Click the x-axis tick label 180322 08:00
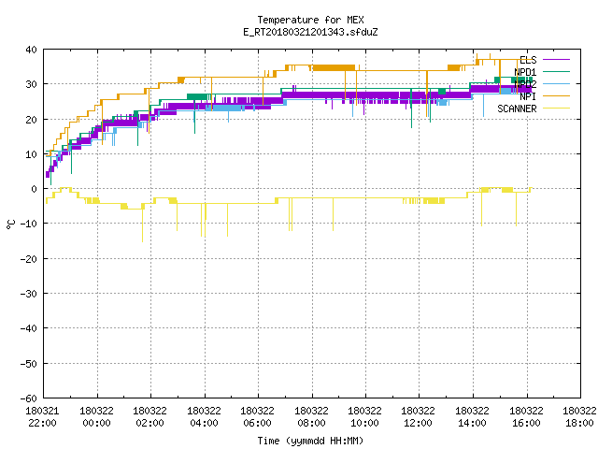Screen dimensions: 598x449 [x=311, y=417]
